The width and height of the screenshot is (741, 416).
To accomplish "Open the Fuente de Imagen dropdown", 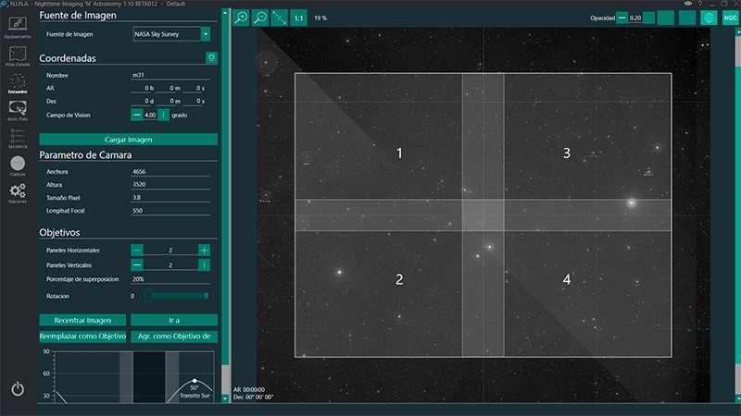I will pyautogui.click(x=206, y=34).
